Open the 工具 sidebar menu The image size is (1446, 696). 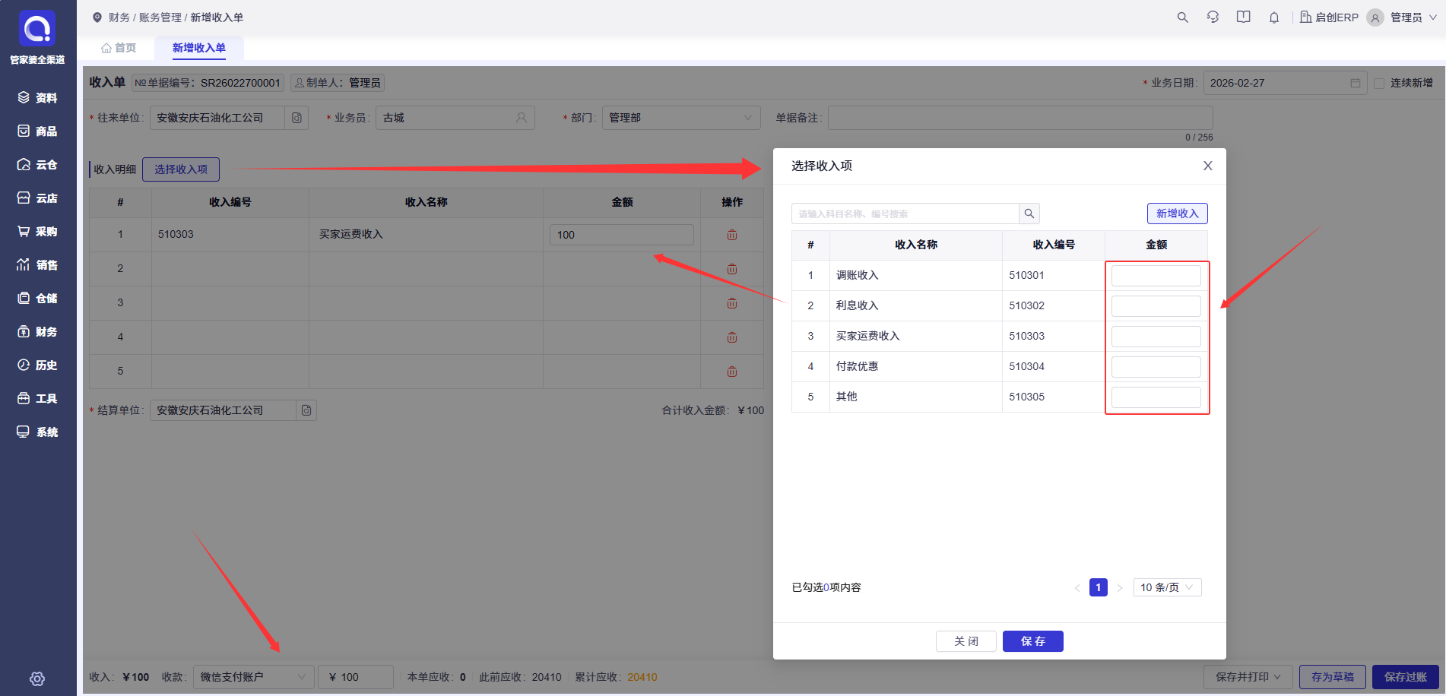(x=38, y=399)
